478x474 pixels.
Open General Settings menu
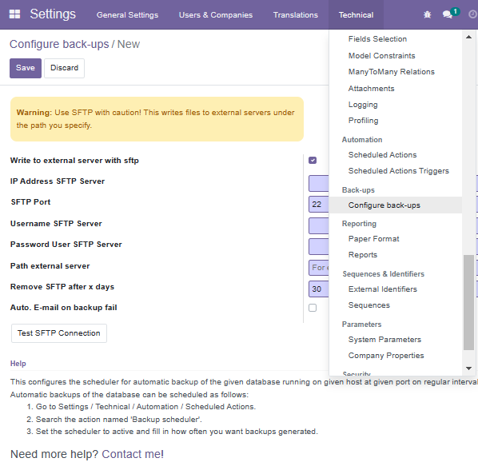point(127,14)
